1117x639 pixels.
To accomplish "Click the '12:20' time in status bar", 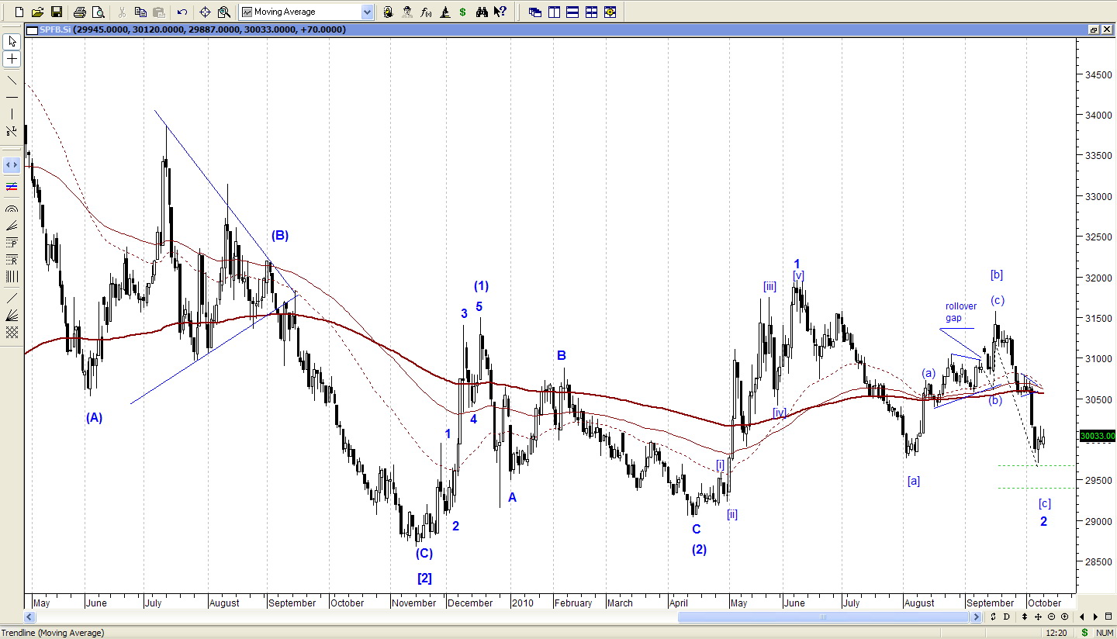I will [1056, 633].
